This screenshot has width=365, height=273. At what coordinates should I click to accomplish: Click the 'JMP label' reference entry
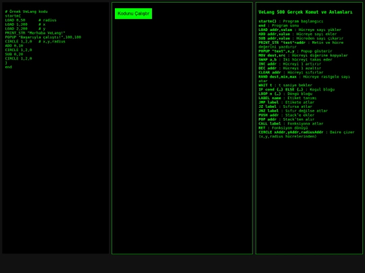(x=287, y=102)
